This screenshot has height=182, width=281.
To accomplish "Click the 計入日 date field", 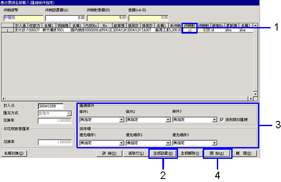I will click(x=51, y=106).
